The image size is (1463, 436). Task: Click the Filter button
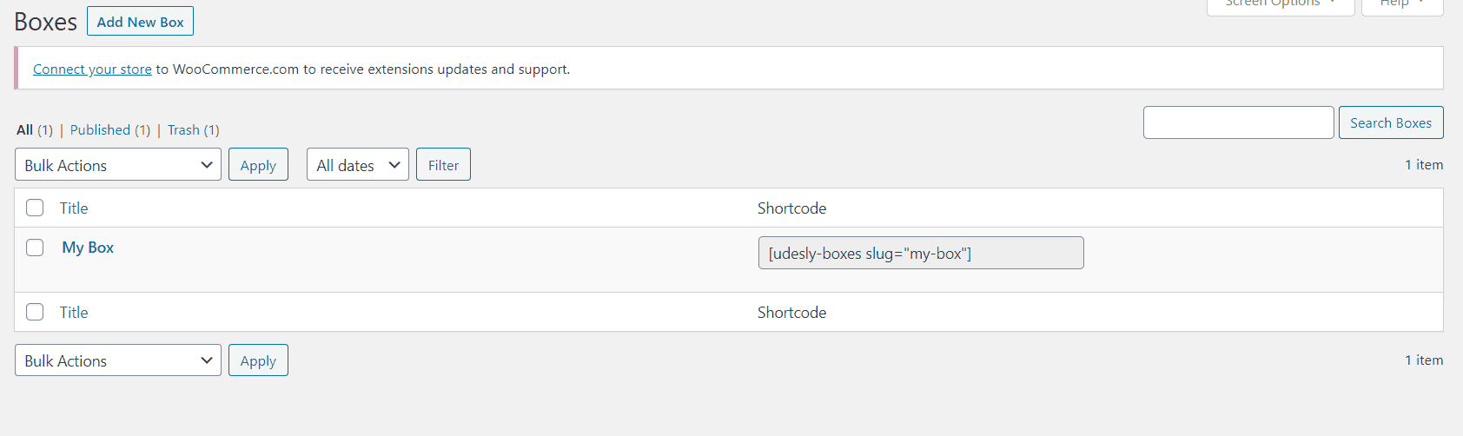click(x=443, y=165)
